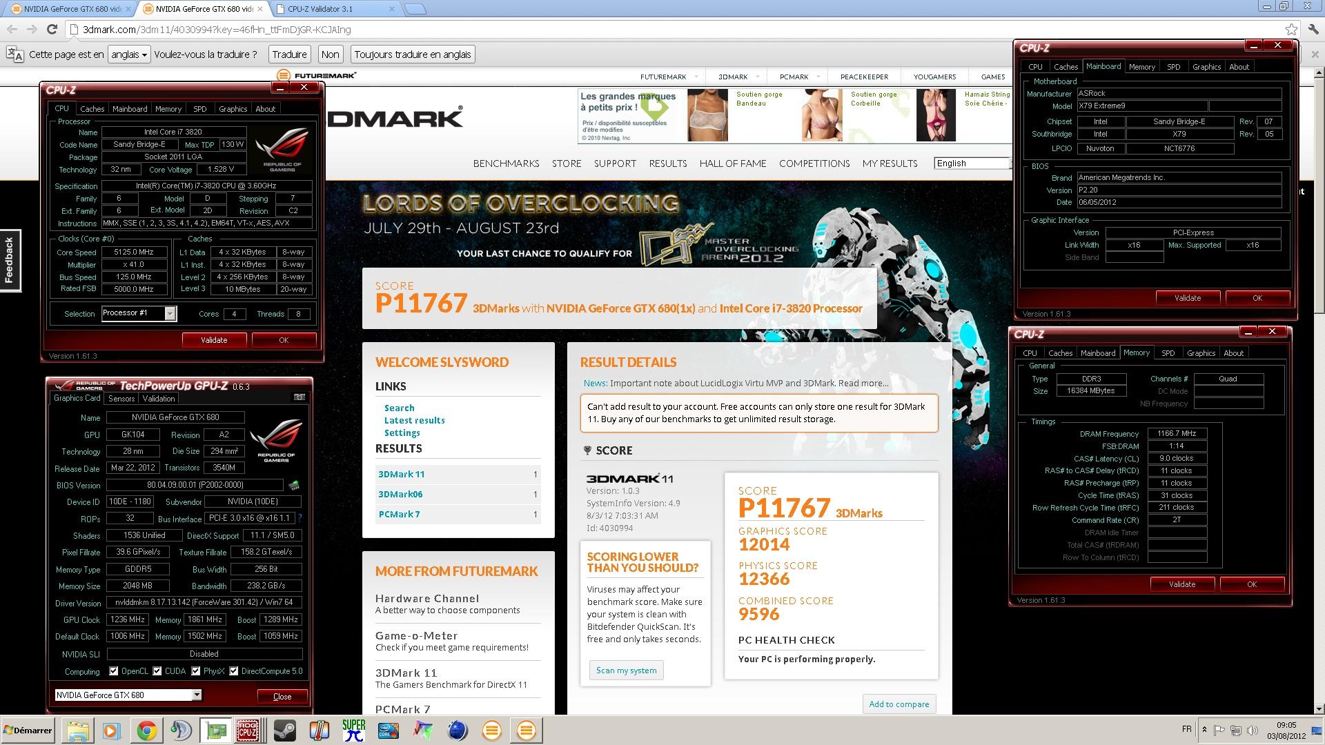Image resolution: width=1325 pixels, height=745 pixels.
Task: Click the 'Soutien gorge Bandeau' ad thumbnail
Action: pyautogui.click(x=707, y=115)
